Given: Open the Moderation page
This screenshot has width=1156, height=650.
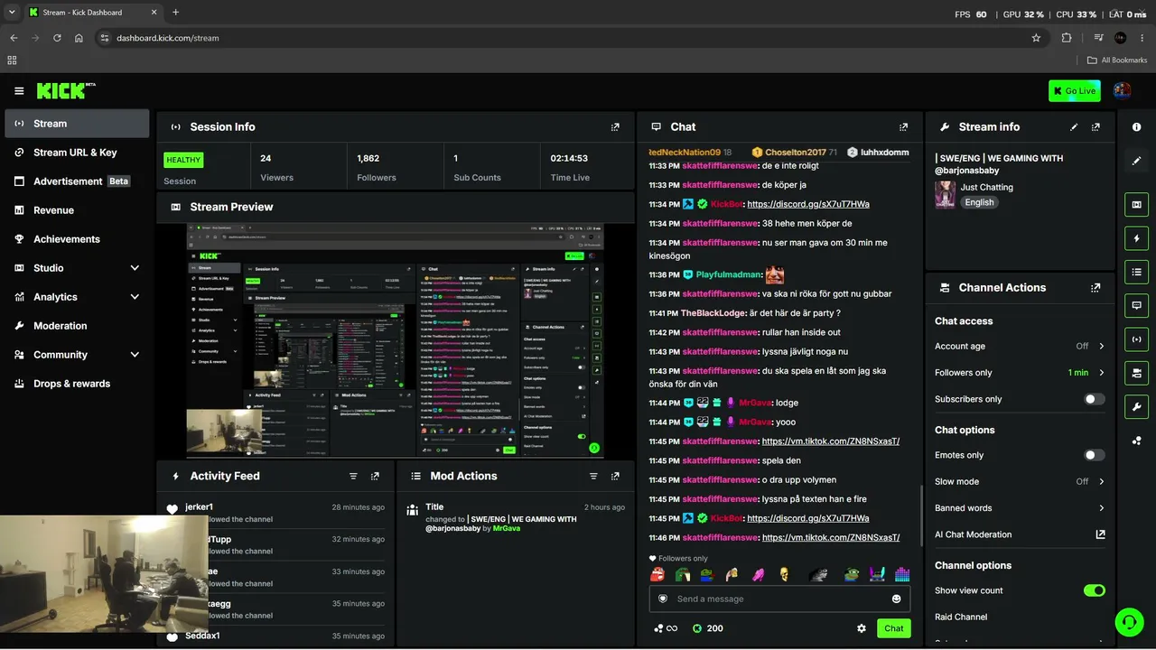Looking at the screenshot, I should pyautogui.click(x=78, y=326).
